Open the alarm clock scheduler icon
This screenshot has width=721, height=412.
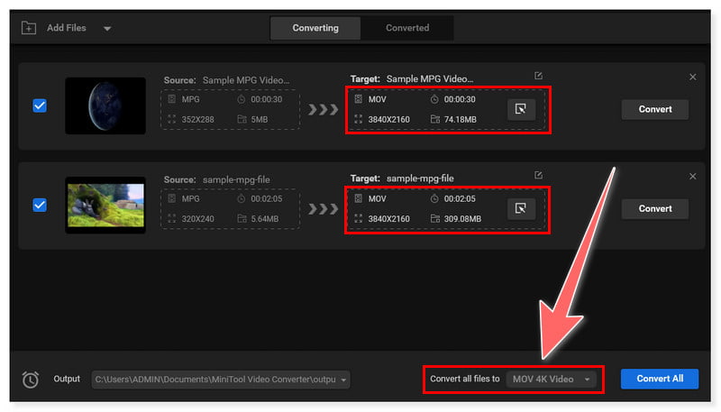31,380
